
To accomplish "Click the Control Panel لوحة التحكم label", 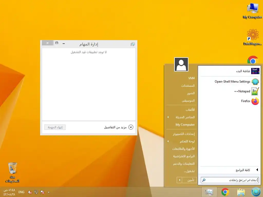I will pos(187,141).
